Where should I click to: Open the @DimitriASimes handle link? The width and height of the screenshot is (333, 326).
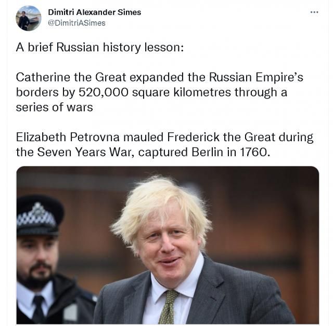tap(76, 23)
